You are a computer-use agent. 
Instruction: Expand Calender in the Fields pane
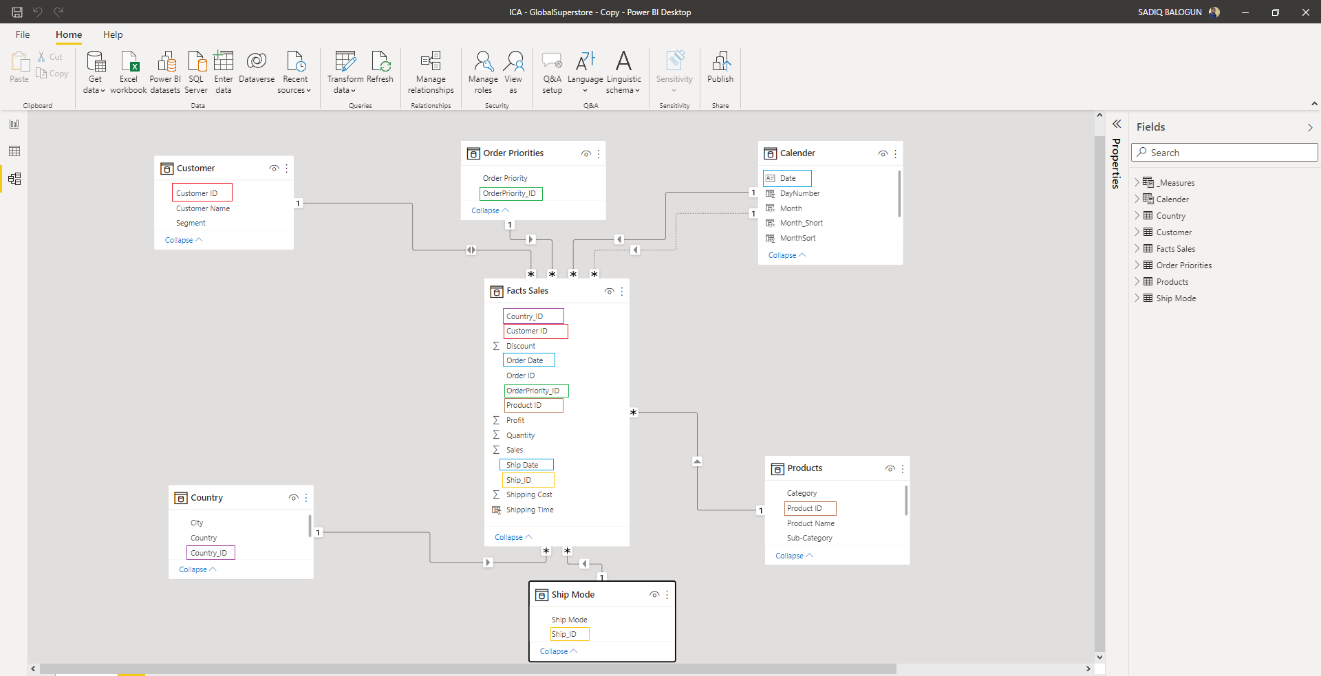(1137, 199)
